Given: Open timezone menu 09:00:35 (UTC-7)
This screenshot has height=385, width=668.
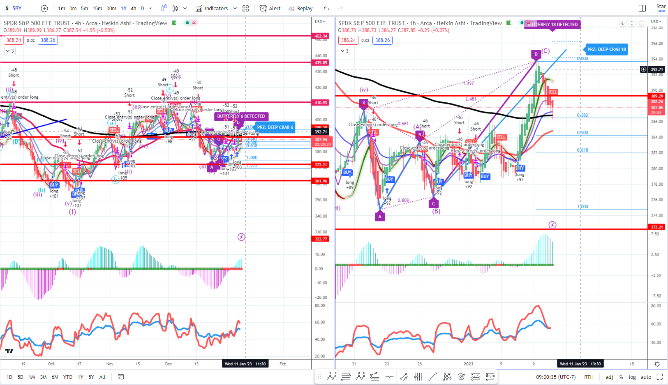Looking at the screenshot, I should click(556, 377).
